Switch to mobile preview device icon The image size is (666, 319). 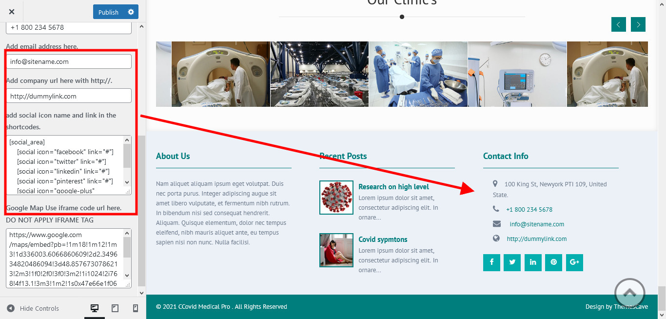136,308
